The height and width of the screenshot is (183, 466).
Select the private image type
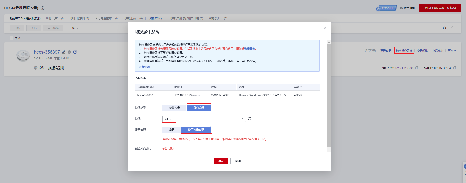[x=199, y=108]
